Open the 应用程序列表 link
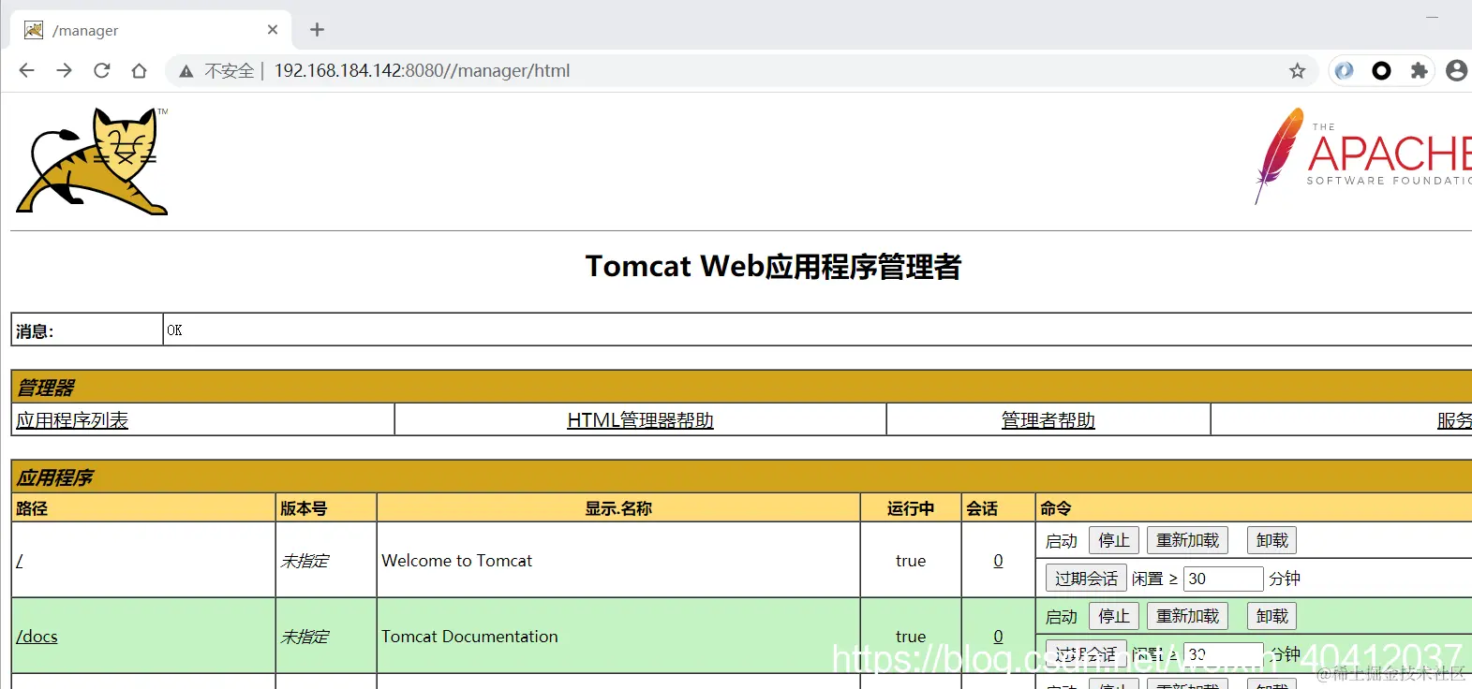 click(x=72, y=420)
